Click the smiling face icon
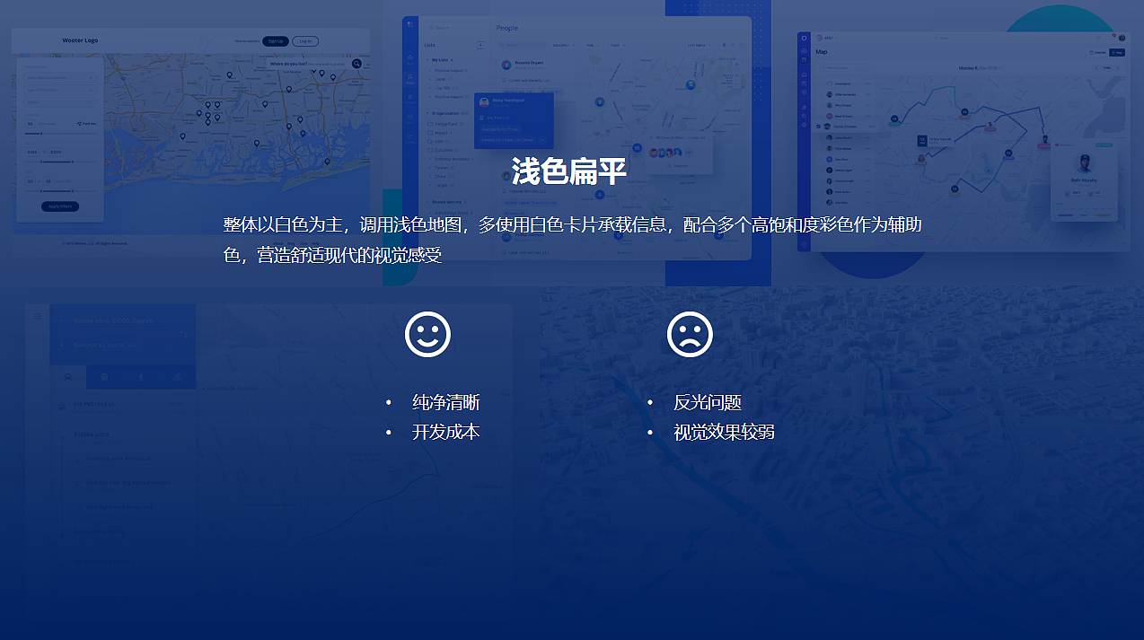This screenshot has height=640, width=1144. [x=427, y=334]
